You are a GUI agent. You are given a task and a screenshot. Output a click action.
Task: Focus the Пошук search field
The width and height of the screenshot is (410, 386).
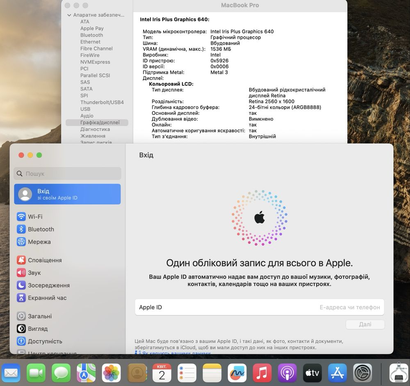point(67,174)
